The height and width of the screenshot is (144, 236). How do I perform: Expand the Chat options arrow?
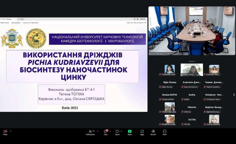tap(110, 131)
